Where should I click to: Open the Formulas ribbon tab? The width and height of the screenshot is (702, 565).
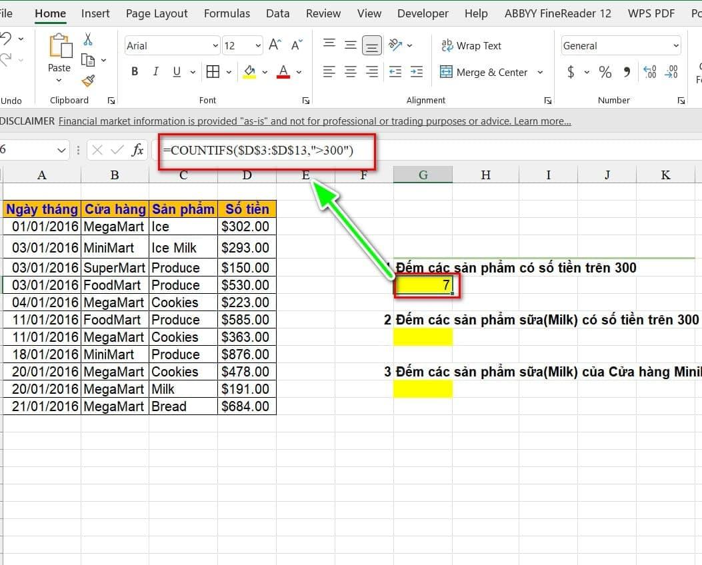pos(227,13)
